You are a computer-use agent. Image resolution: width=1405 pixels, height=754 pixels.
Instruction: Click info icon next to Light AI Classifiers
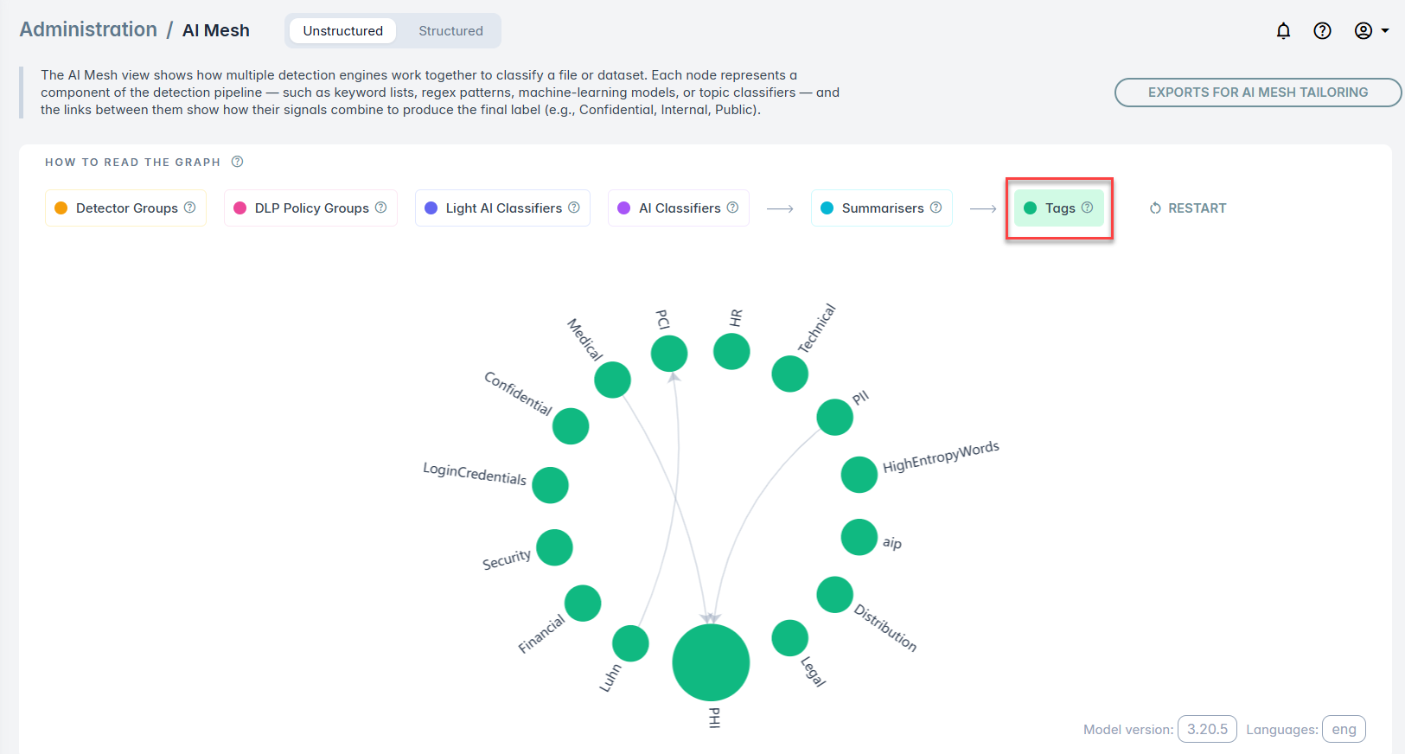(x=574, y=208)
